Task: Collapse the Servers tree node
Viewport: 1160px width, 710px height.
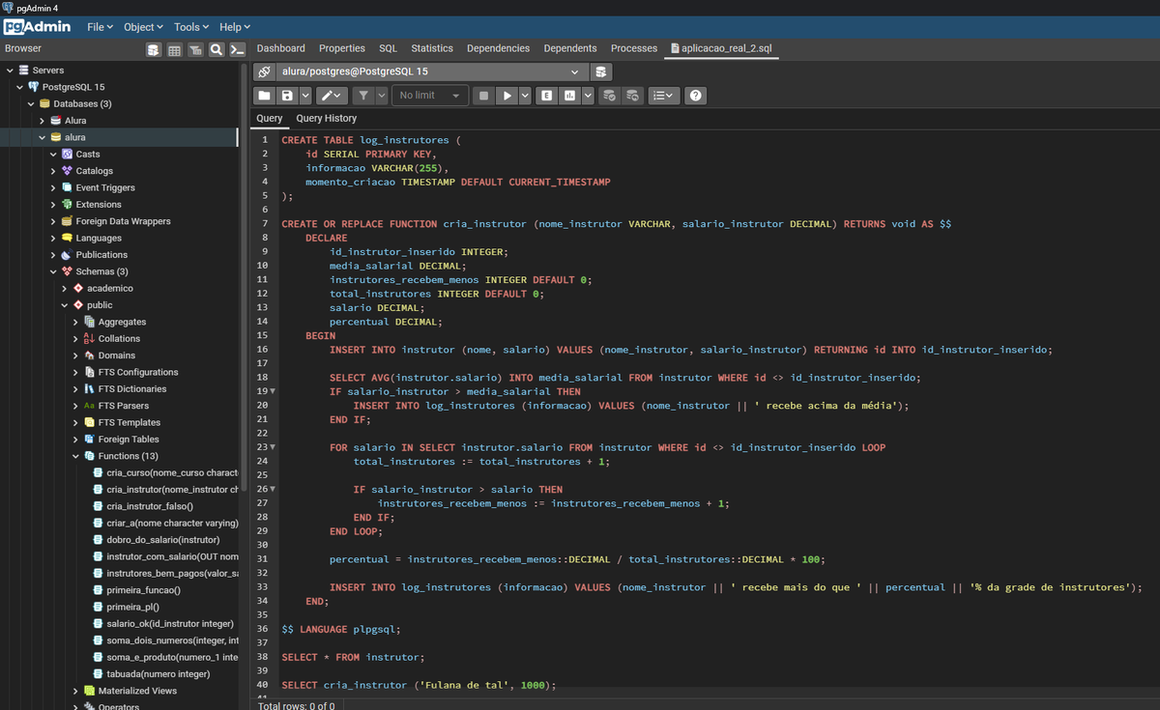Action: point(10,71)
